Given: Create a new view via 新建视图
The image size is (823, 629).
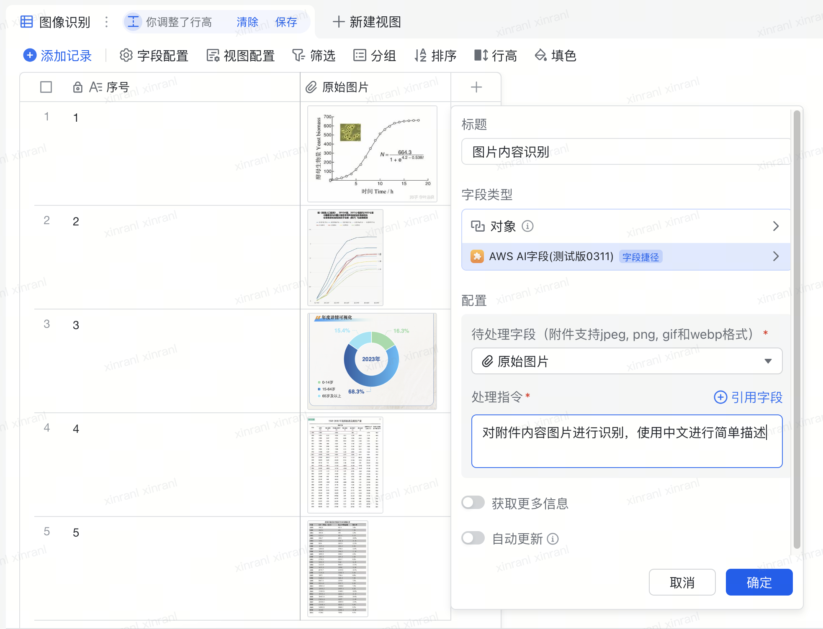Looking at the screenshot, I should click(367, 22).
